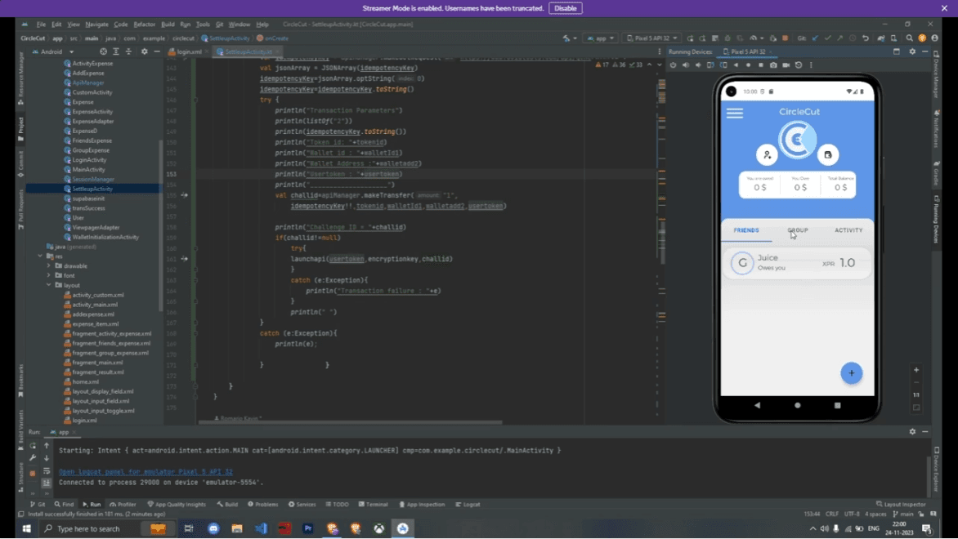Open the Windows Start menu
This screenshot has width=958, height=539.
click(26, 528)
